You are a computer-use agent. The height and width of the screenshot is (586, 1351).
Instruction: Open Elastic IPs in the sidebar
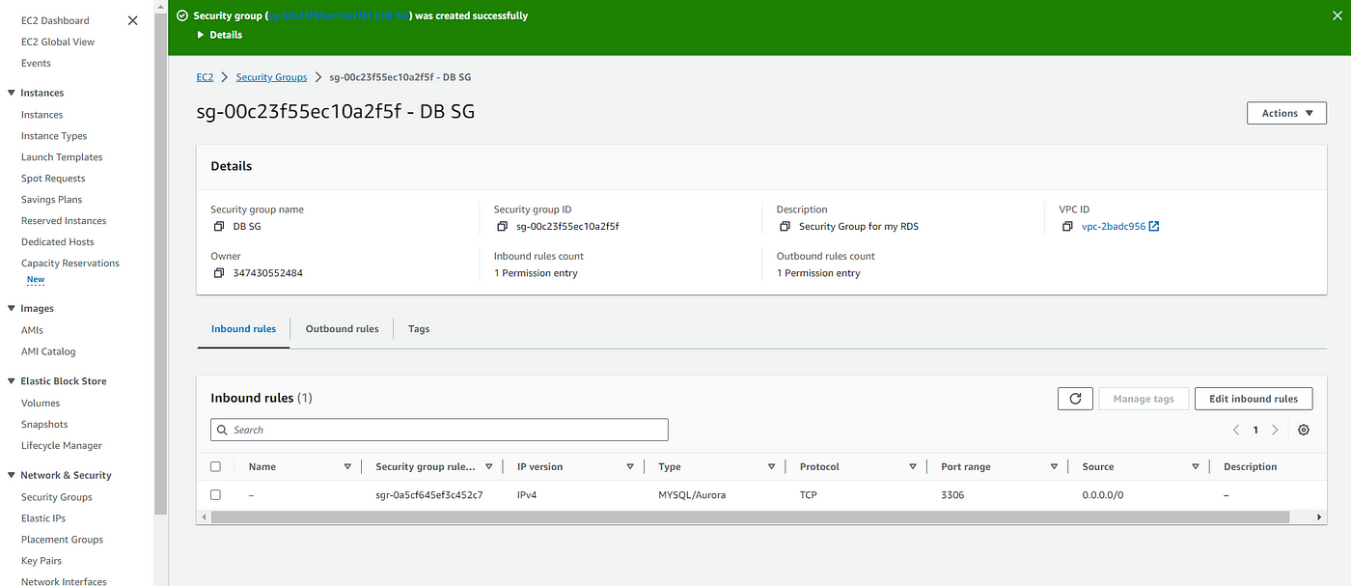[x=43, y=518]
